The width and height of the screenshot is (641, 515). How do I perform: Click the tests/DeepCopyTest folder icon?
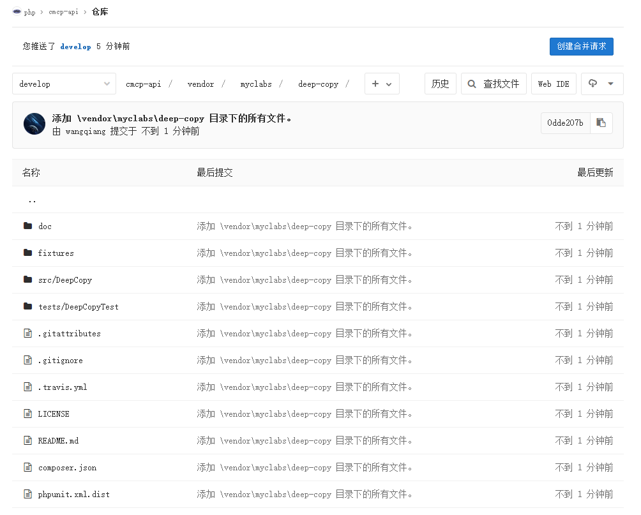[27, 306]
